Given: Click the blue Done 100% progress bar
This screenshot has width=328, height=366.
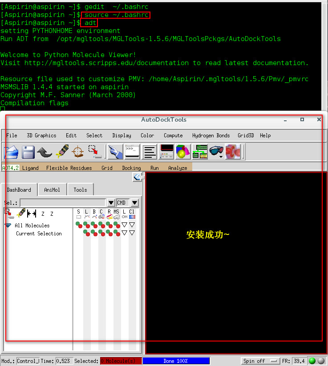Looking at the screenshot, I should [x=176, y=361].
